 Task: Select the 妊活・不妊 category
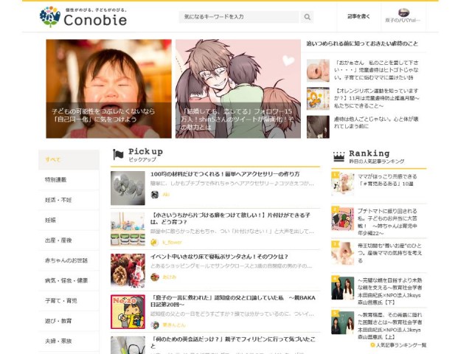coord(69,200)
